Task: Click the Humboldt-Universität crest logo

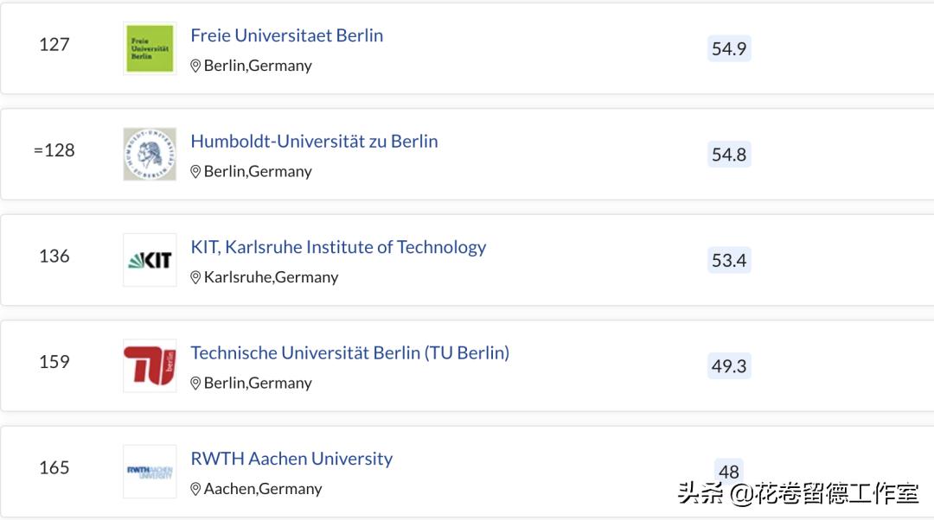Action: 150,155
